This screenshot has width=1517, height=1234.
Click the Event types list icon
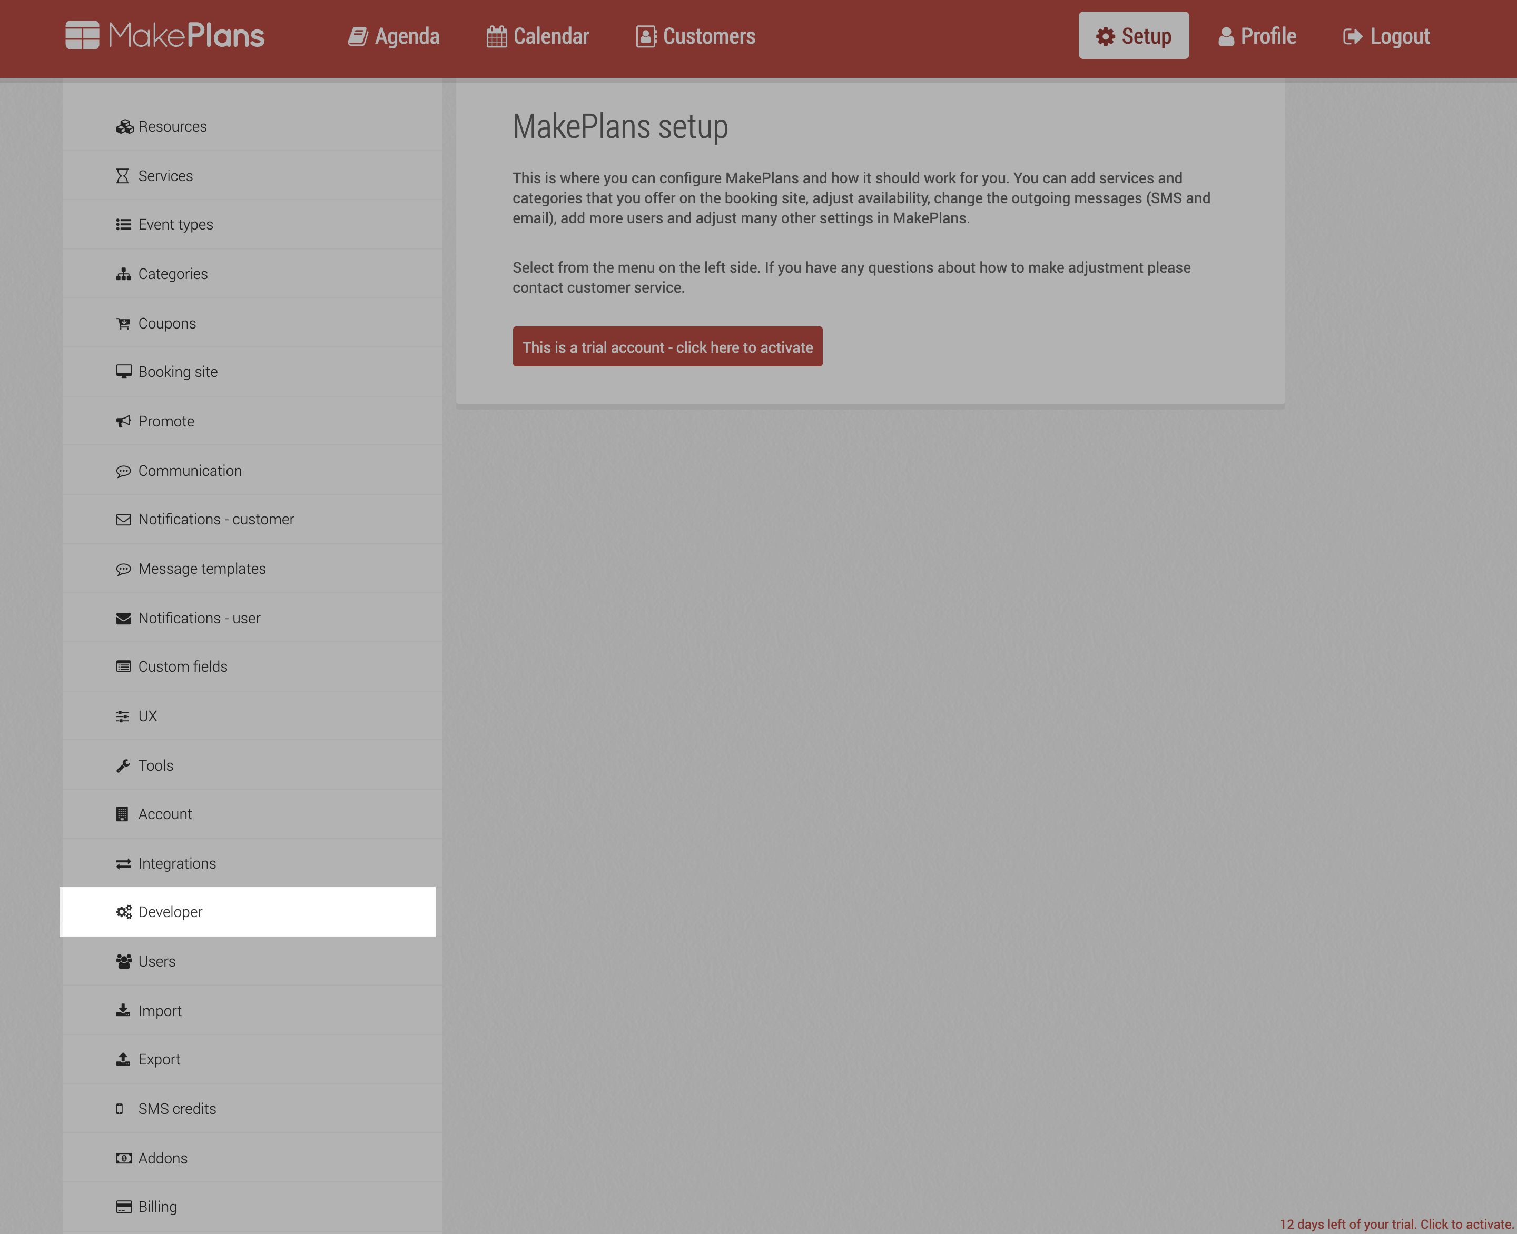click(x=123, y=225)
